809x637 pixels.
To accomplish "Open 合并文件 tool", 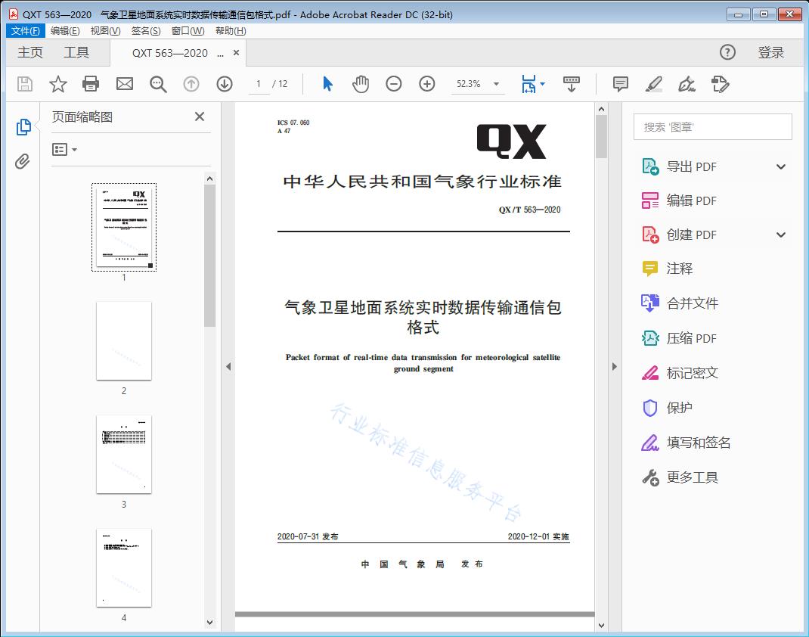I will [692, 303].
